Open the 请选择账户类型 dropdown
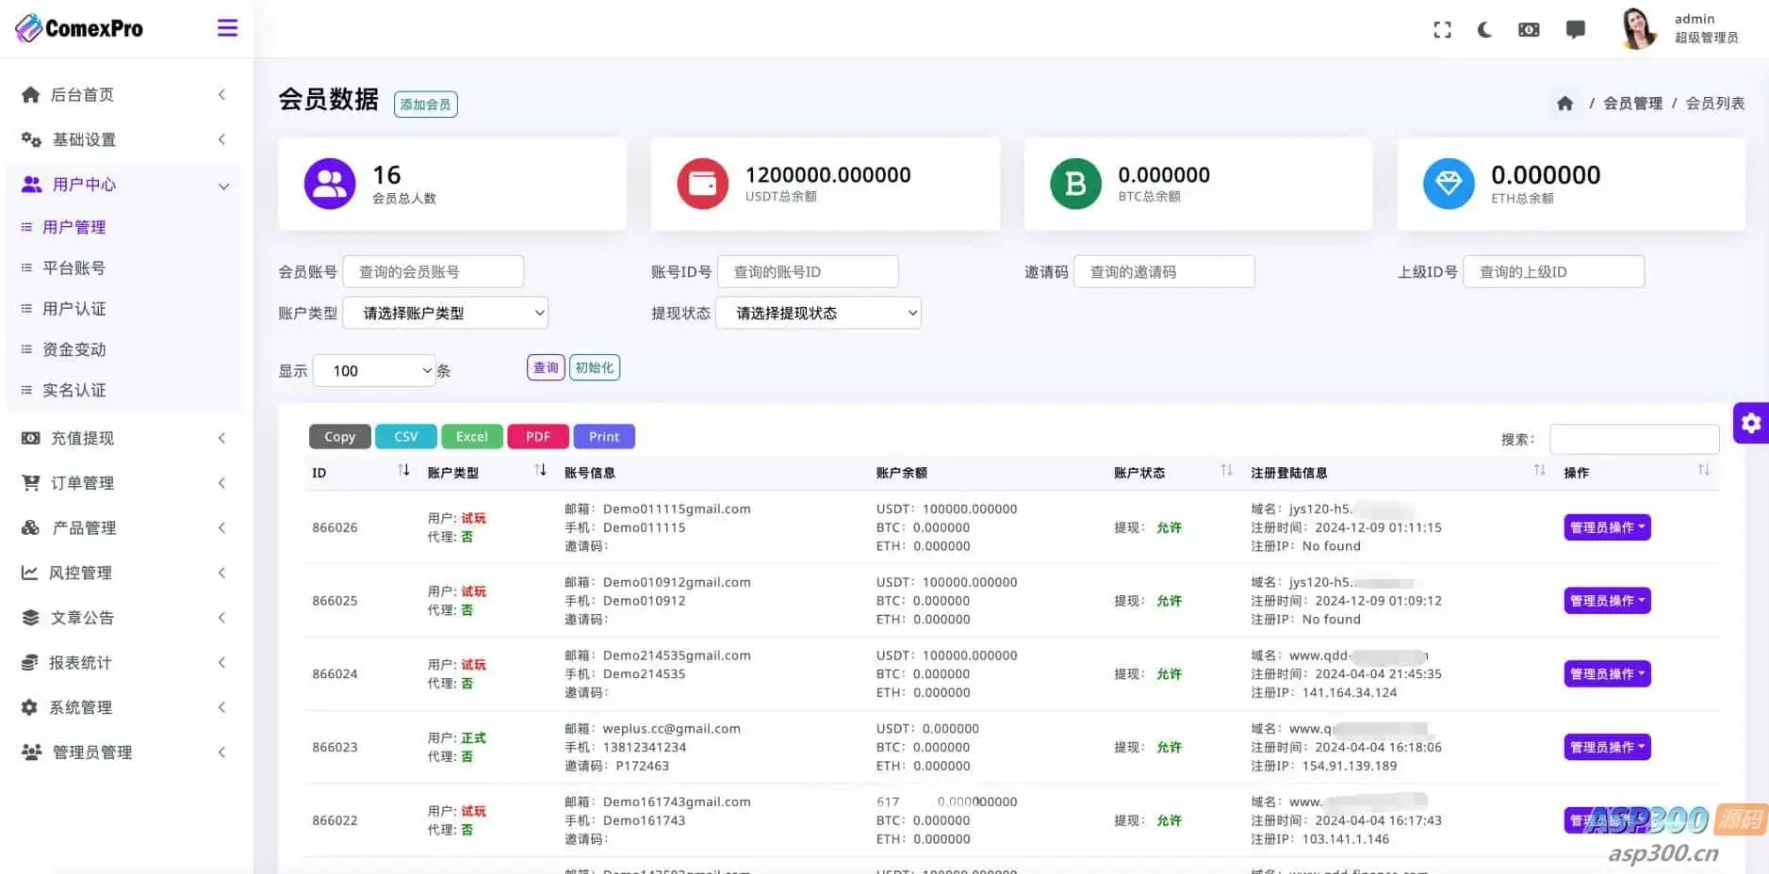The width and height of the screenshot is (1769, 874). click(x=445, y=313)
